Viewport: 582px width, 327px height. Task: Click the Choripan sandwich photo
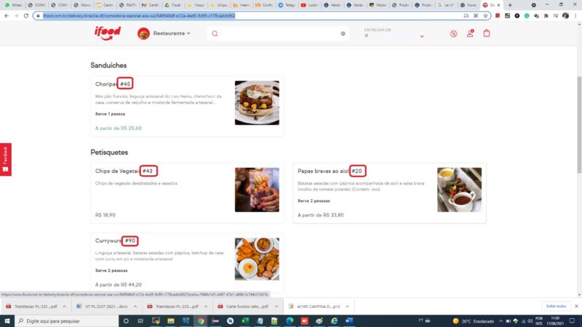257,102
